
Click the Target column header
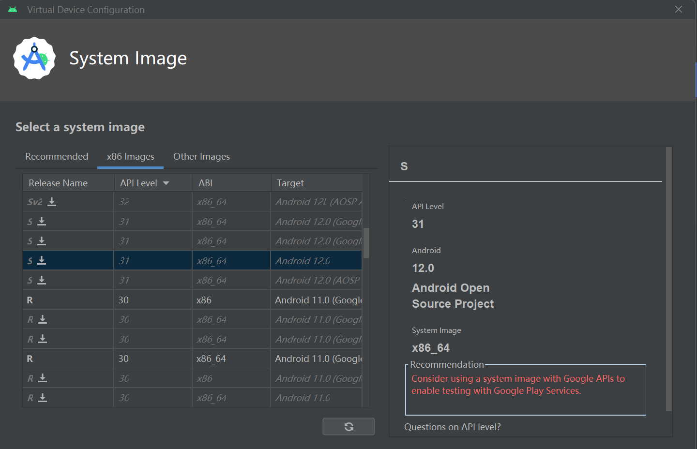(317, 183)
